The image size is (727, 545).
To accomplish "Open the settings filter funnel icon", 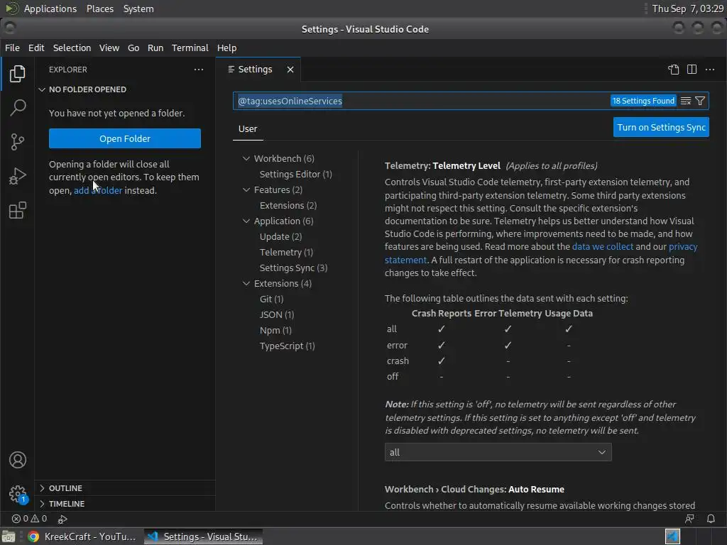I will [x=700, y=101].
